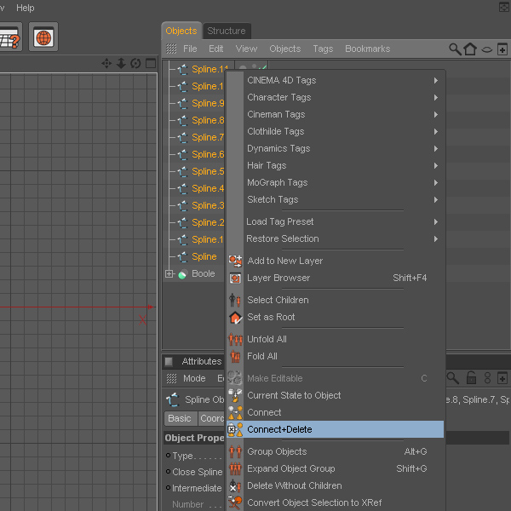This screenshot has width=511, height=511.
Task: Open the Bookmarks menu
Action: pyautogui.click(x=368, y=49)
